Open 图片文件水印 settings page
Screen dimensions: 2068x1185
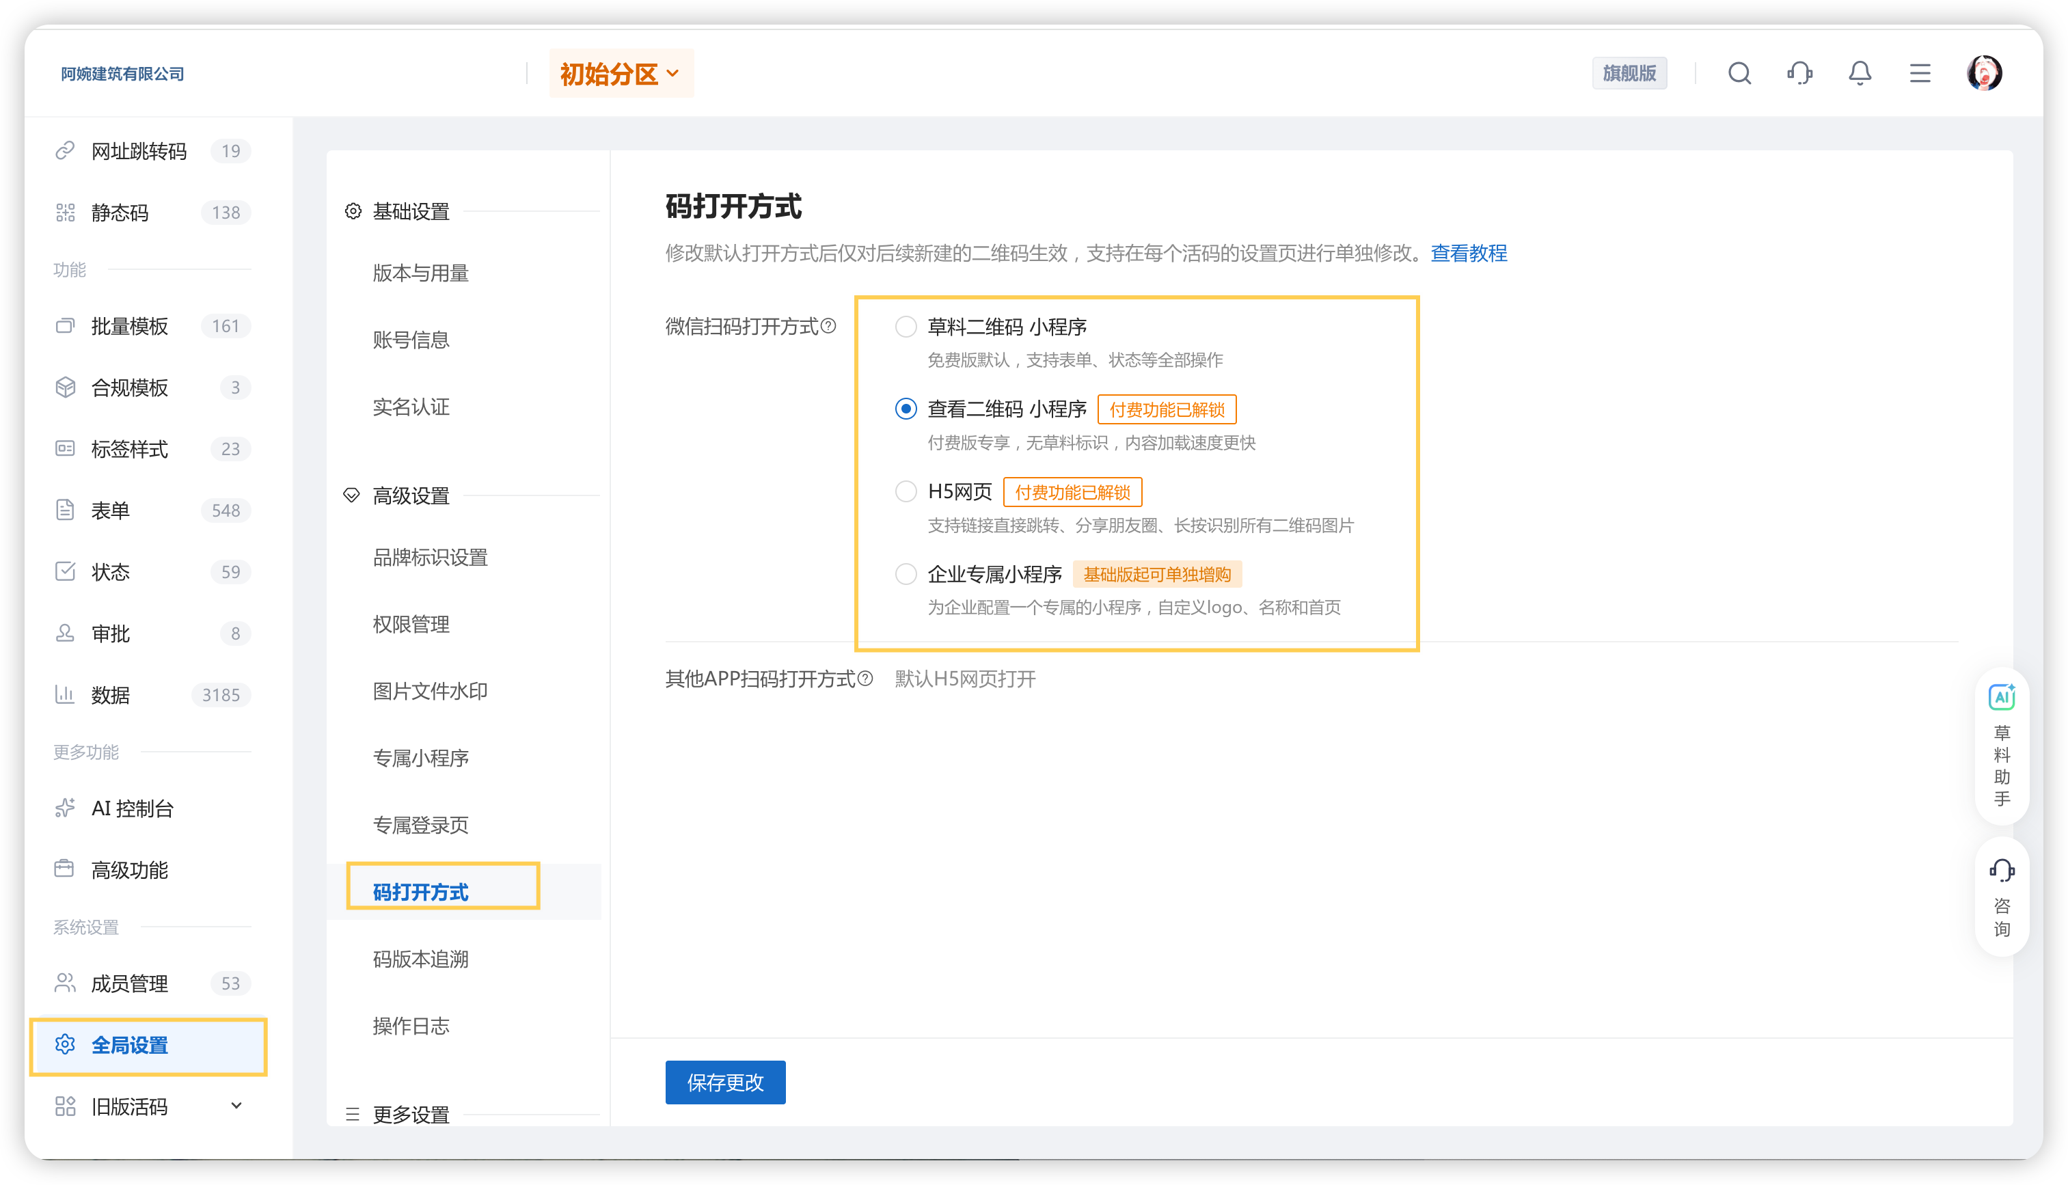click(x=431, y=691)
